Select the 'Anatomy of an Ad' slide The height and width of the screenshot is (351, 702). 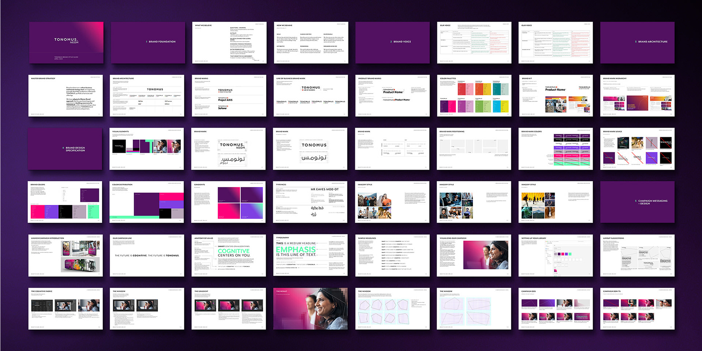tap(229, 256)
